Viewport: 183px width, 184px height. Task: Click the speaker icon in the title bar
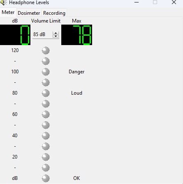pyautogui.click(x=3, y=2)
